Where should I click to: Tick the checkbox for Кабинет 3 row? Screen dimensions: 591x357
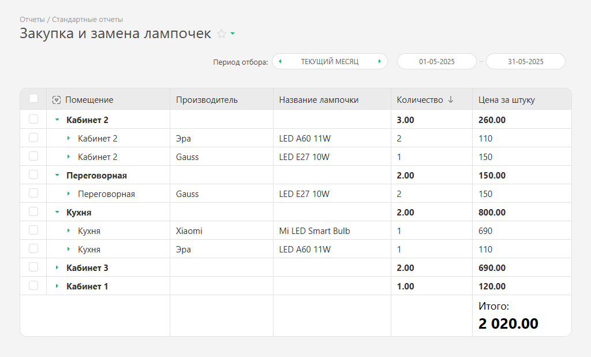(x=33, y=267)
